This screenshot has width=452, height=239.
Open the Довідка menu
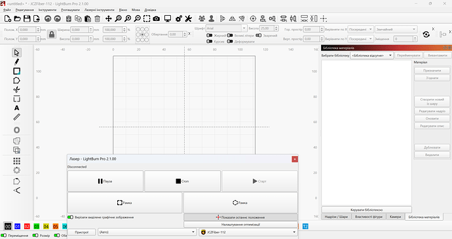point(150,10)
